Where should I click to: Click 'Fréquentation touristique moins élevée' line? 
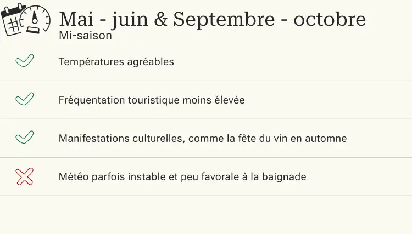pyautogui.click(x=152, y=100)
